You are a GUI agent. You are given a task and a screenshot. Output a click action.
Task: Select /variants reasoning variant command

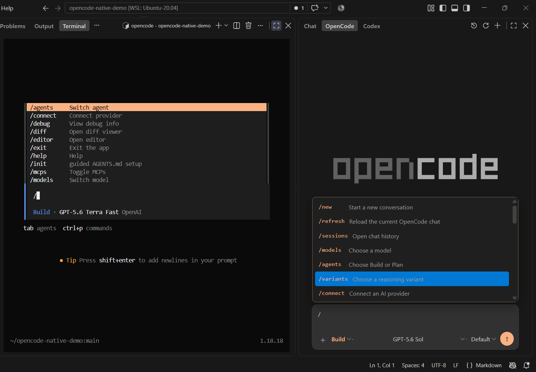click(x=412, y=279)
